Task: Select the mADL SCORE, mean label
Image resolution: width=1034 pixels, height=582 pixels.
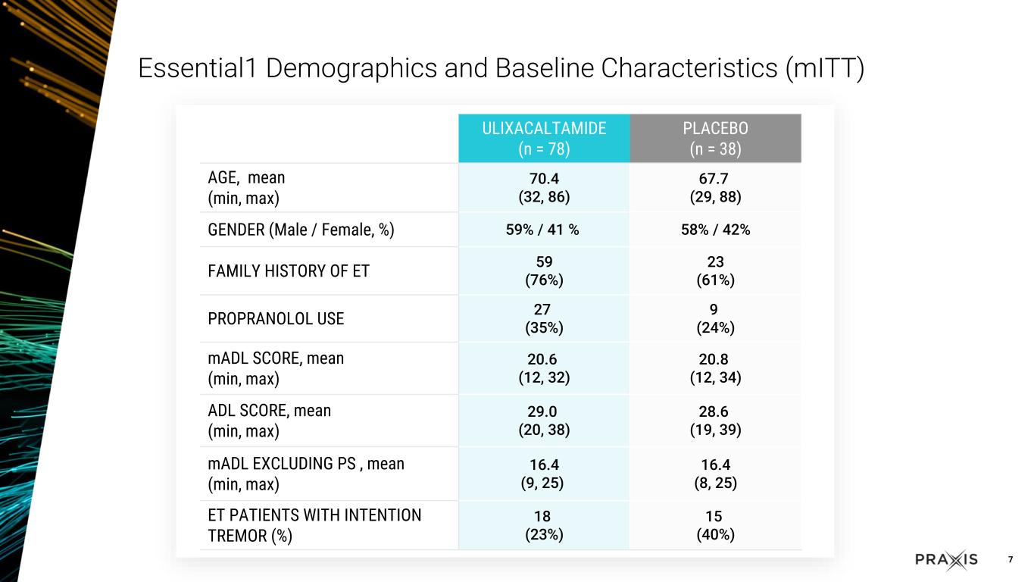Action: coord(276,368)
